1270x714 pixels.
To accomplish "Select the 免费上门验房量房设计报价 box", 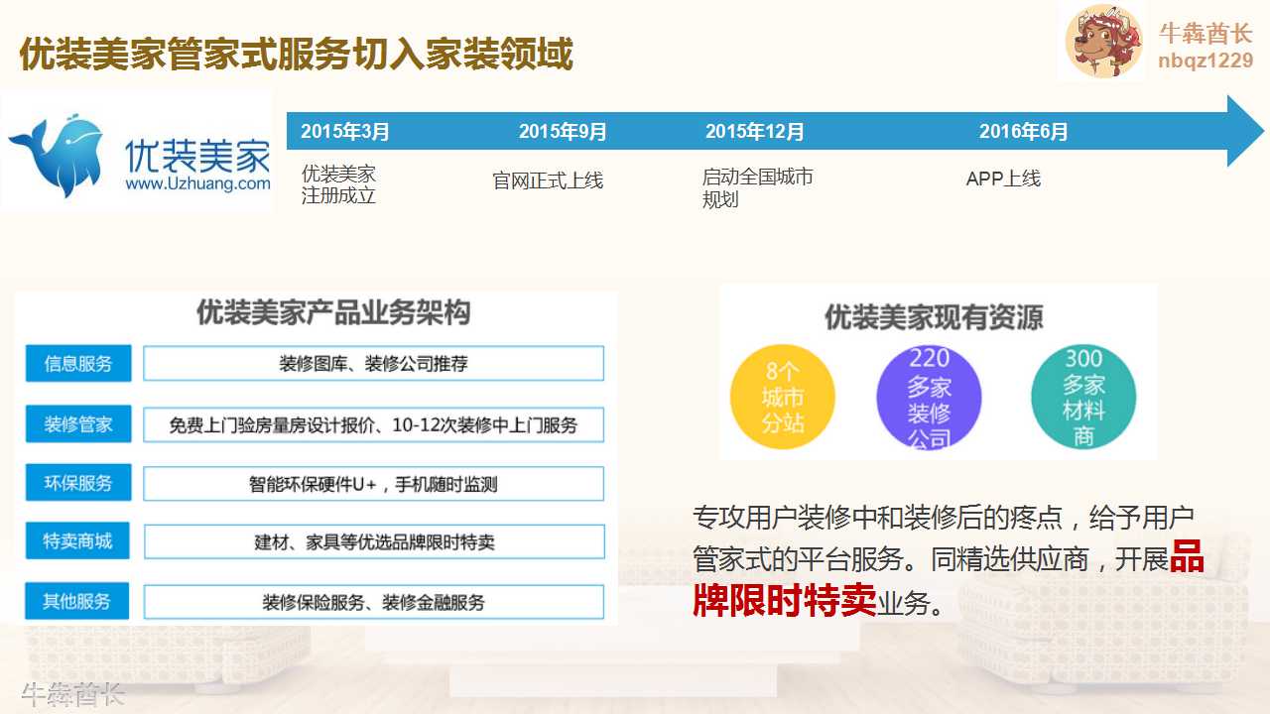I will tap(373, 424).
